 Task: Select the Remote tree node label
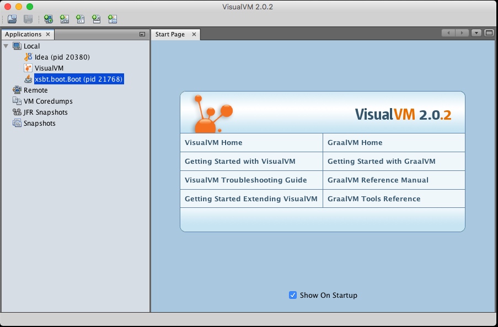click(x=35, y=90)
